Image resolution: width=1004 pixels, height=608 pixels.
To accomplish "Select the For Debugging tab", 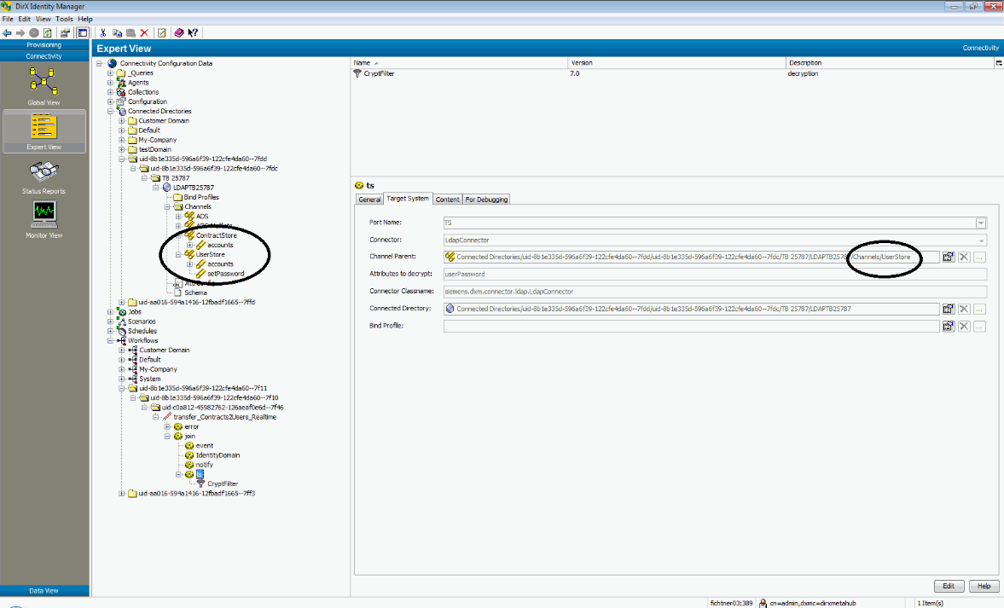I will [x=485, y=199].
